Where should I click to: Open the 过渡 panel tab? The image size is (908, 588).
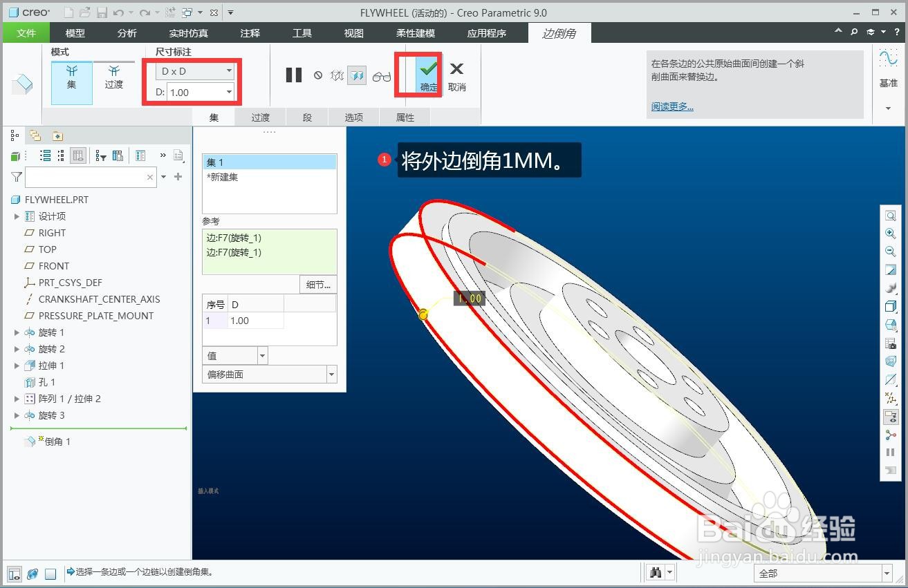261,117
